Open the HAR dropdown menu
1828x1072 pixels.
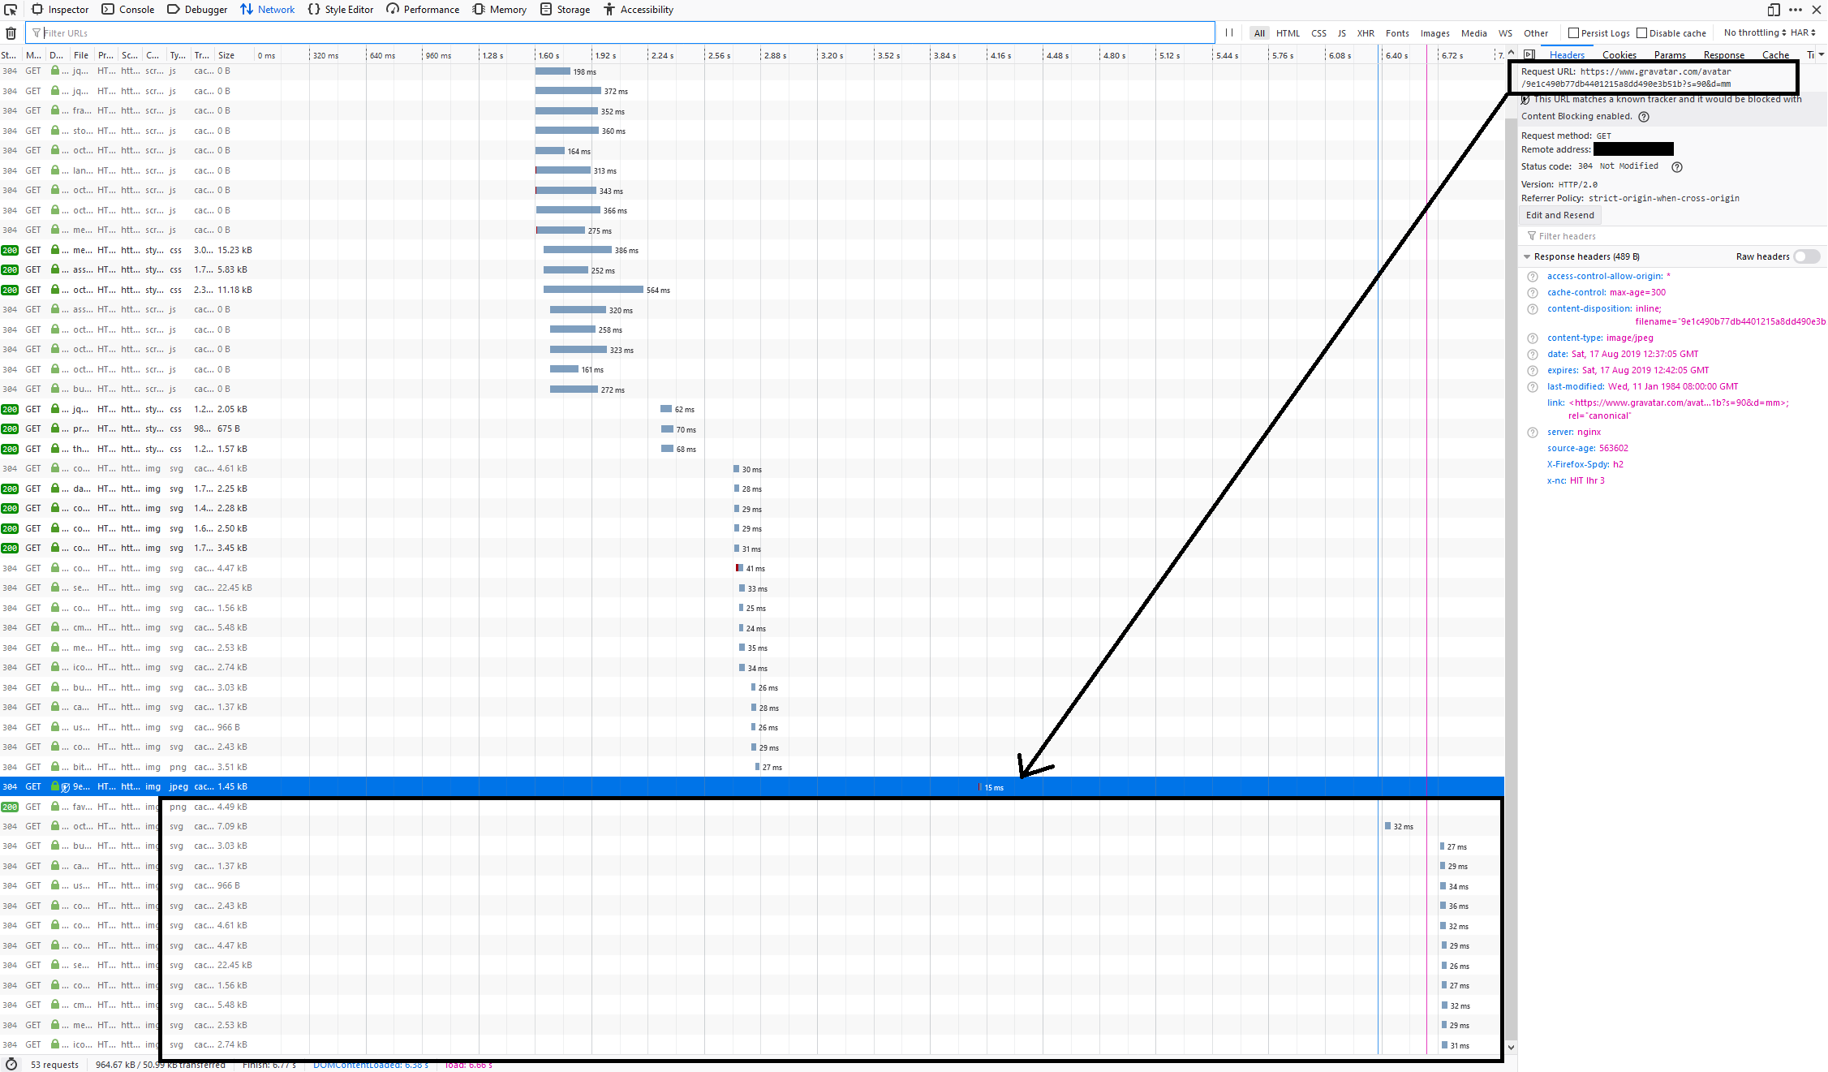[x=1803, y=33]
